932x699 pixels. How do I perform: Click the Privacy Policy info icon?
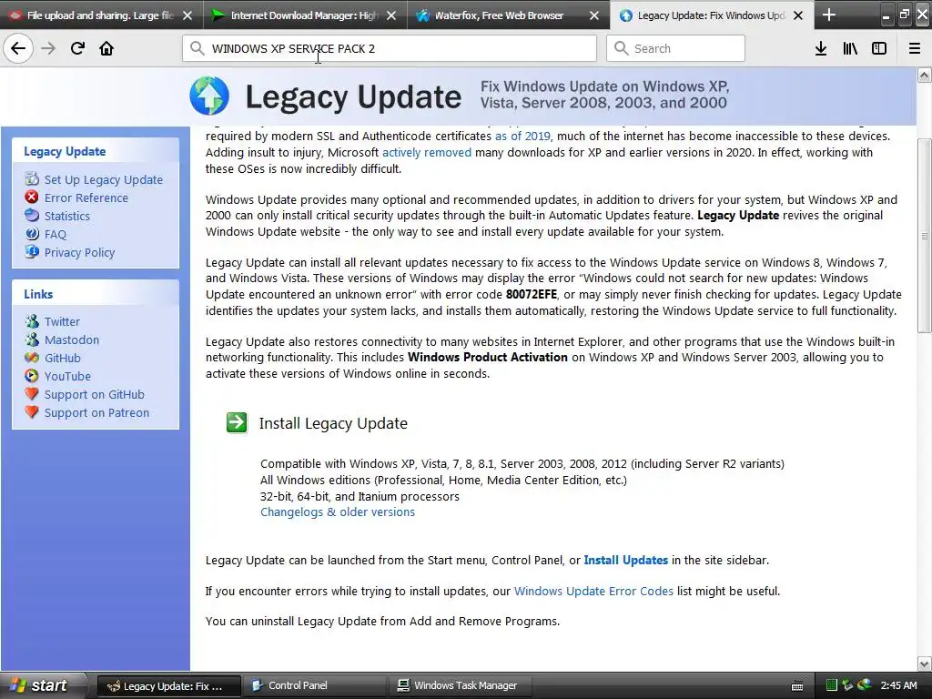point(32,252)
